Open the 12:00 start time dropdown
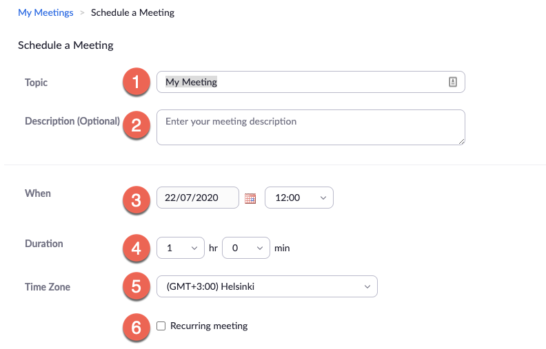Viewport: 546px width, 349px height. [299, 198]
